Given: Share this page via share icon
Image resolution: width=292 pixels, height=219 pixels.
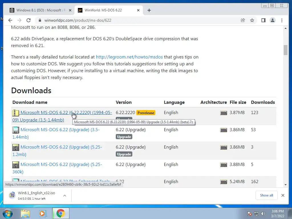Looking at the screenshot, I should click(243, 20).
